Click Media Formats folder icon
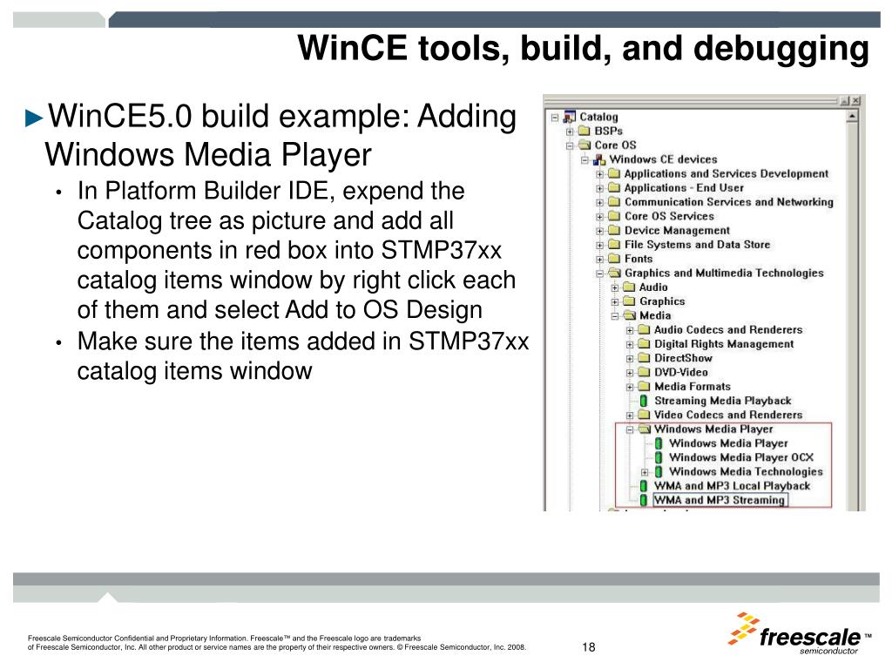Screen dimensions: 892x669 pos(644,387)
